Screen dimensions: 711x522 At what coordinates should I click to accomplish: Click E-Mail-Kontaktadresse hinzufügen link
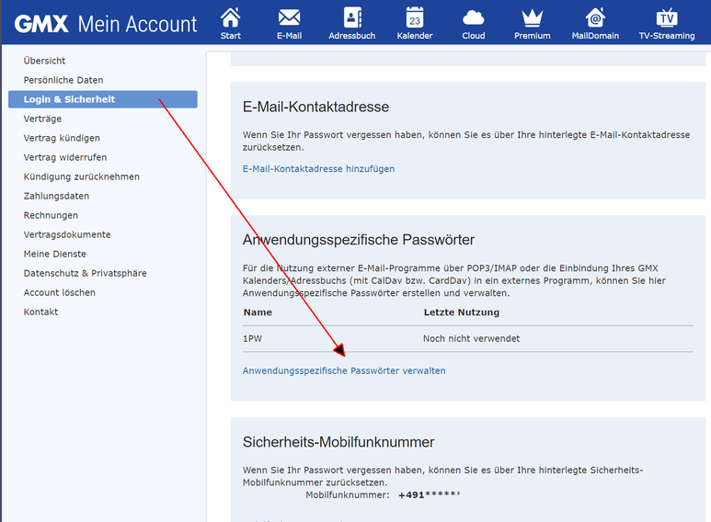(318, 169)
